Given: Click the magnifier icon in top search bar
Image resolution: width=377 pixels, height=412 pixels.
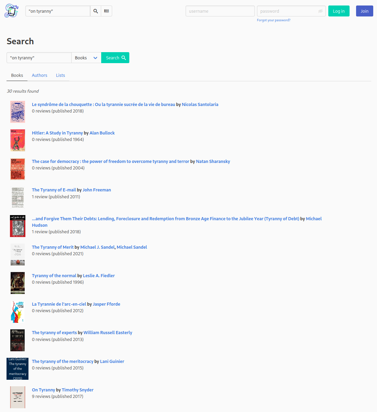Looking at the screenshot, I should 96,11.
